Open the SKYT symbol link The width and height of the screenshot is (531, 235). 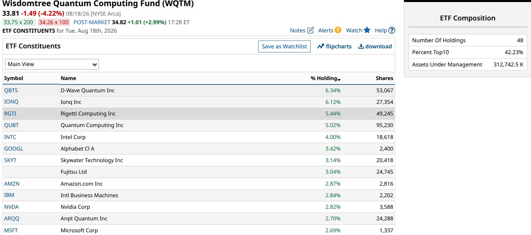point(10,160)
